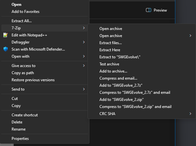Choose Add to "SWGEvolve_2.7z"
The image size is (196, 146).
(142, 85)
